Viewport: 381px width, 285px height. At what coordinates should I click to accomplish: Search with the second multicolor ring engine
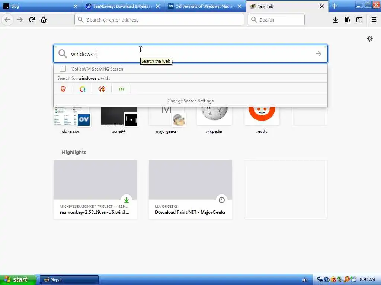(83, 89)
